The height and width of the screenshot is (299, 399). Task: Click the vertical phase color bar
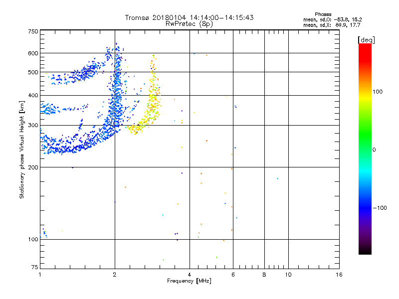[365, 149]
